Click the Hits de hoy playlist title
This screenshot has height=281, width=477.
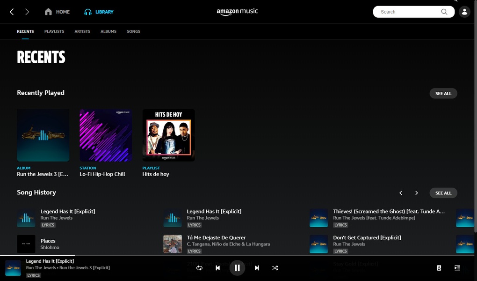tap(156, 174)
